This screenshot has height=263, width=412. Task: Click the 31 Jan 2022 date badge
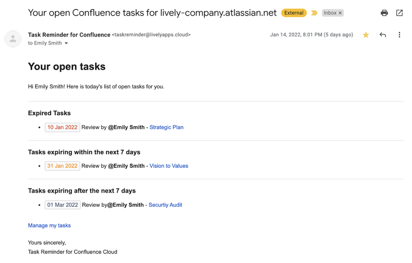point(62,166)
